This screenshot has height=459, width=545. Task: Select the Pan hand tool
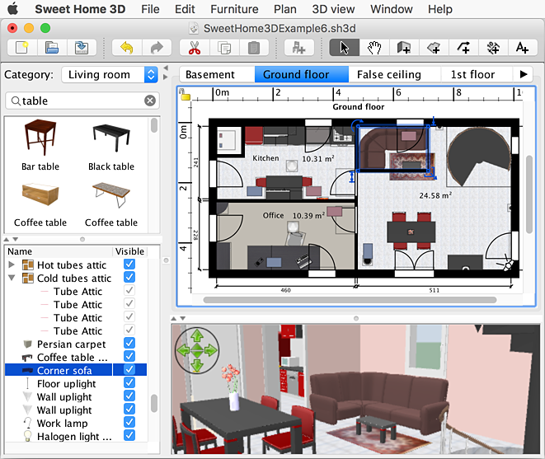374,48
